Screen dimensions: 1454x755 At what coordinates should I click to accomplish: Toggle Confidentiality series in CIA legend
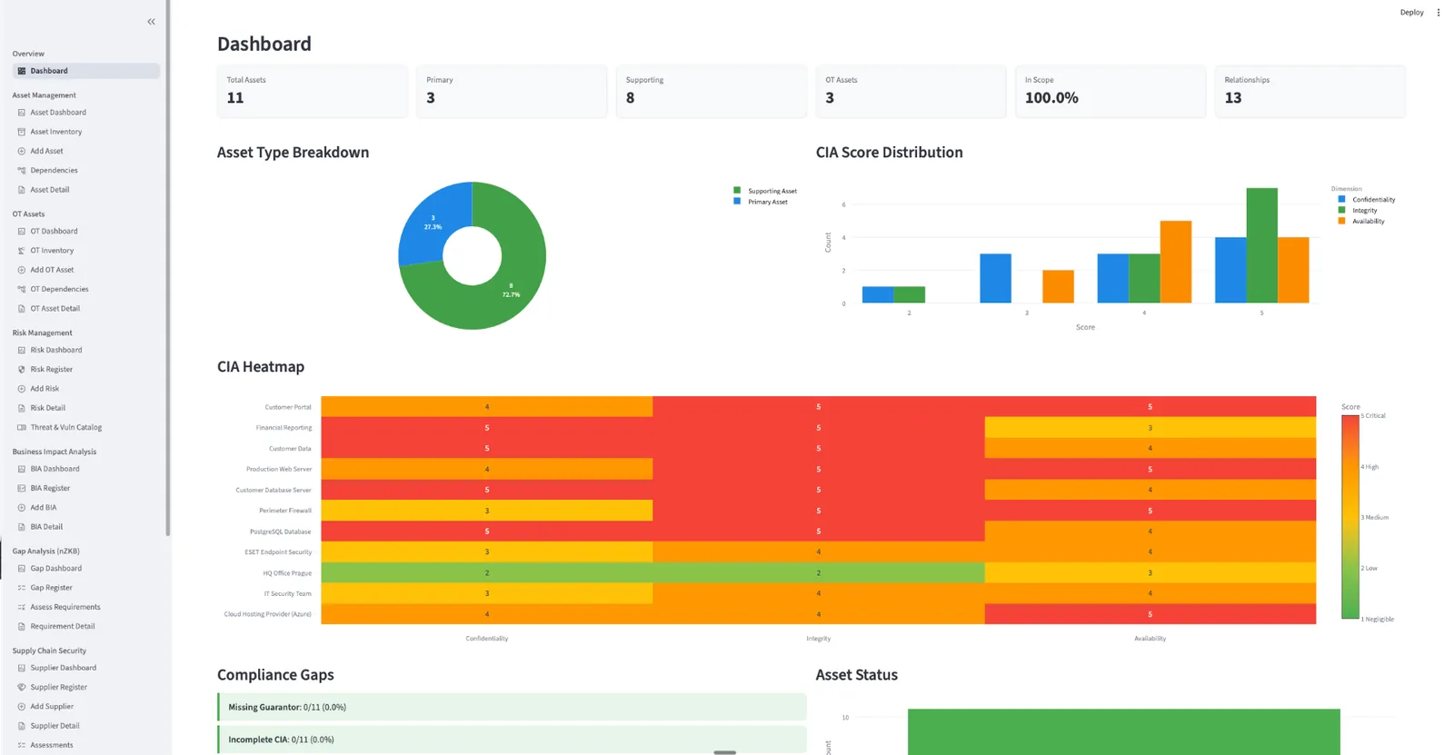(x=1367, y=200)
